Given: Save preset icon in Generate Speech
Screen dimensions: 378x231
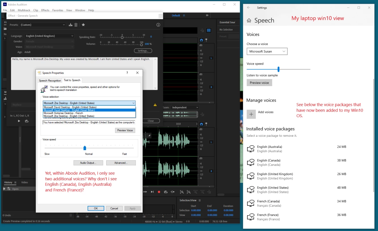Looking at the screenshot, I should (71, 25).
